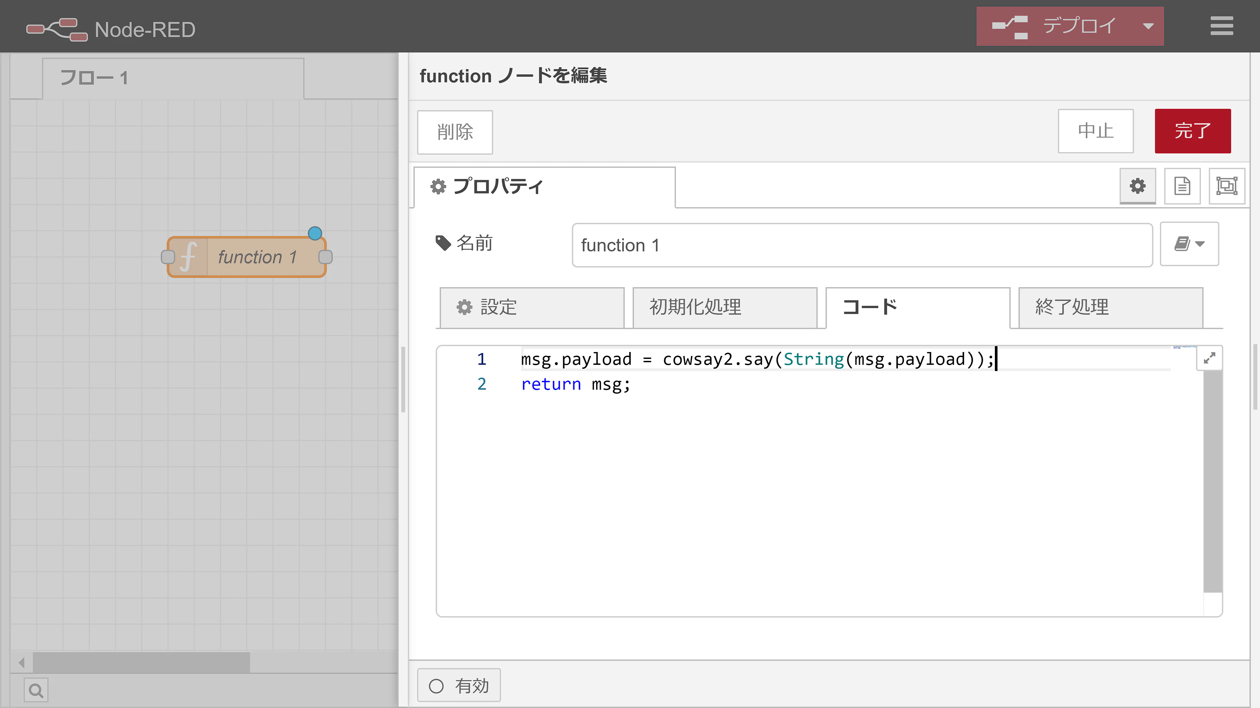Viewport: 1260px width, 708px height.
Task: Click the blue changed-node indicator dot
Action: pos(315,233)
